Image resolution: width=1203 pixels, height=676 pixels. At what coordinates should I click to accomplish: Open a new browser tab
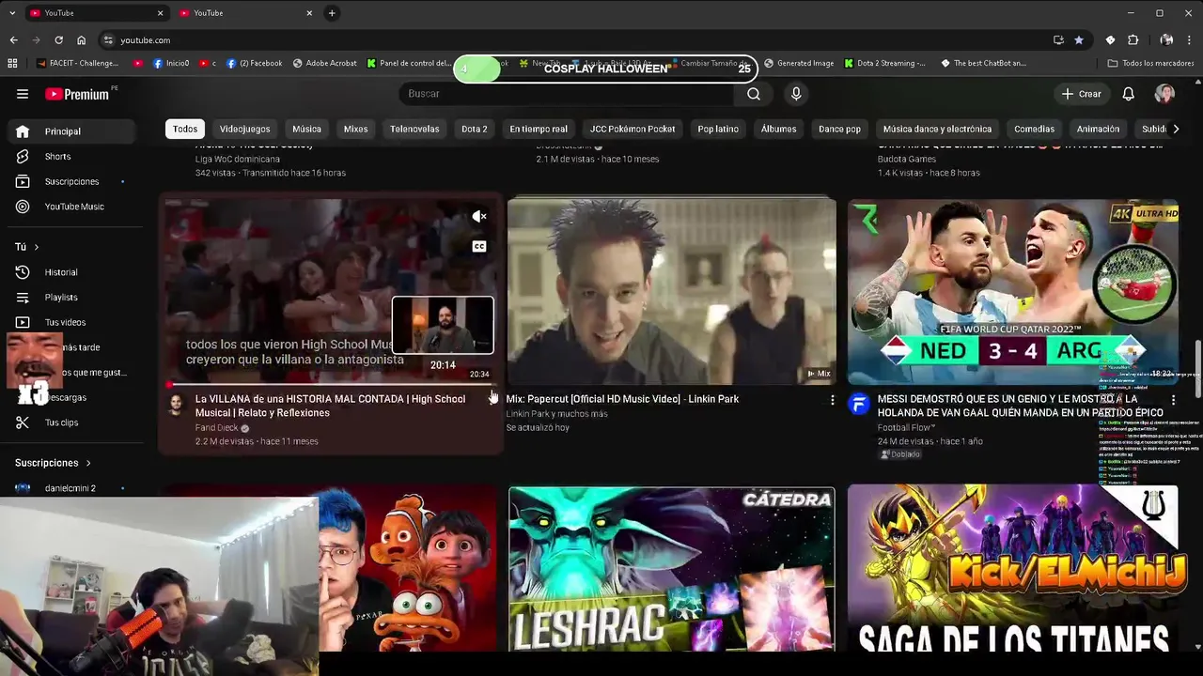tap(332, 13)
